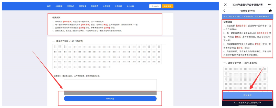Image resolution: width=276 pixels, height=108 pixels.
Task: Go to the 日程安排 page
Action: 83,6
